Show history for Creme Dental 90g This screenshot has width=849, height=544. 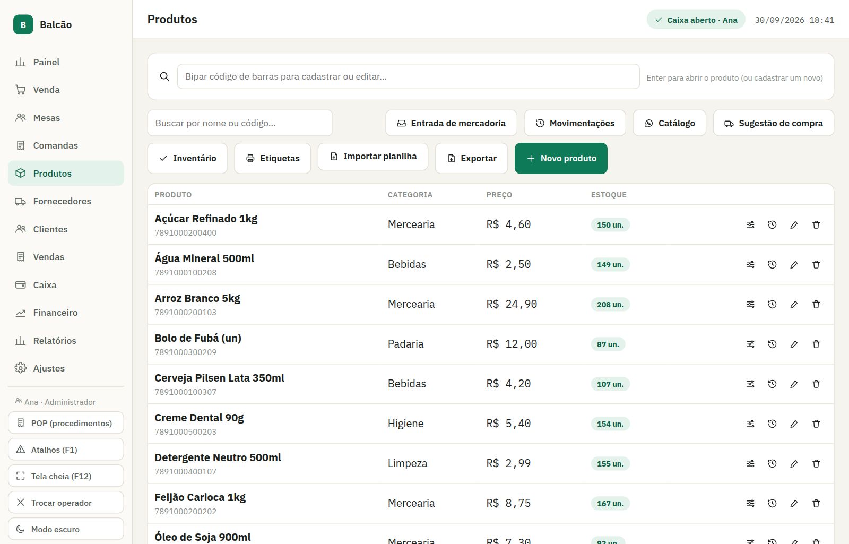[772, 424]
